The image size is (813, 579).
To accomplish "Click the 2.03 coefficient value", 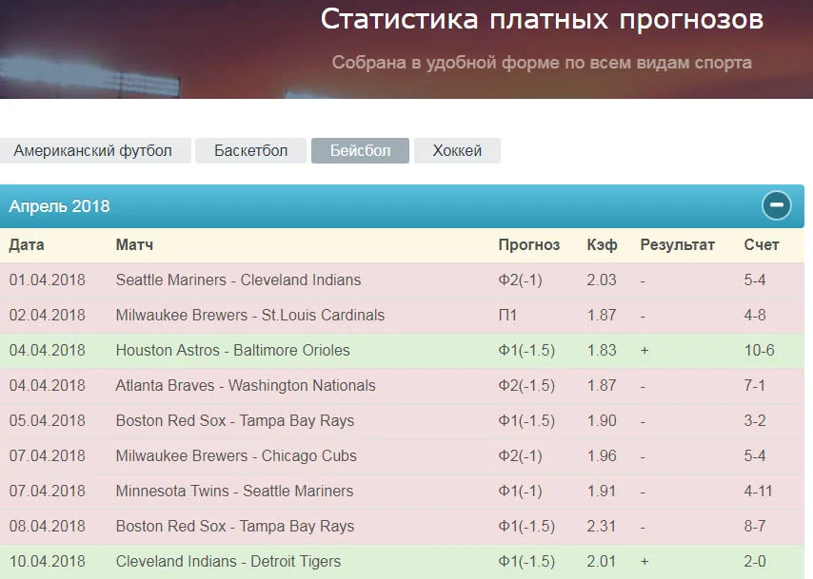I will 602,280.
